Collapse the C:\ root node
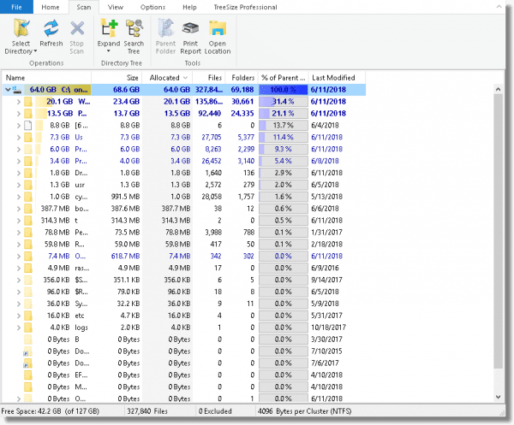 (8, 90)
